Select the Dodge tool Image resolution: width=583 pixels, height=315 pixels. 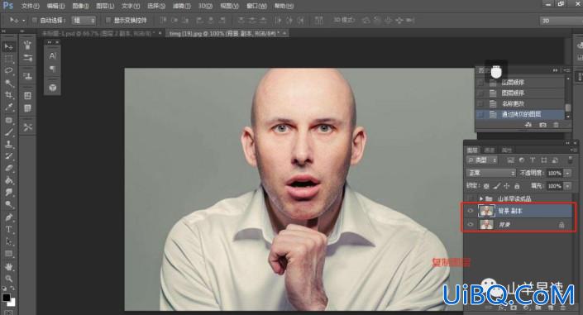[8, 204]
